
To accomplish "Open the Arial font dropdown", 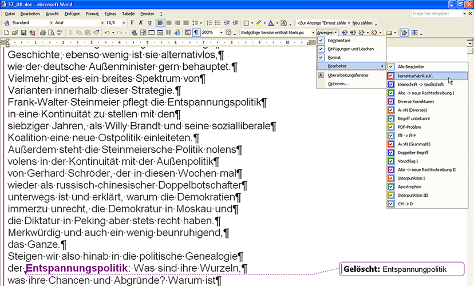I will tap(102, 23).
